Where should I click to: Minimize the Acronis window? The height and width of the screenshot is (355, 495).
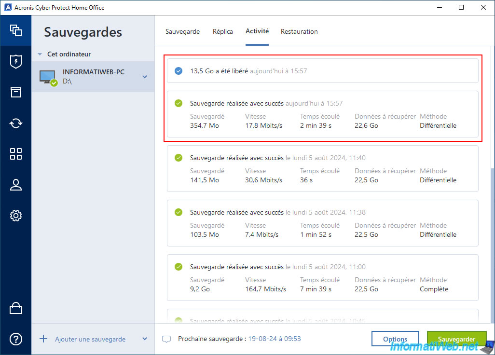pos(440,7)
